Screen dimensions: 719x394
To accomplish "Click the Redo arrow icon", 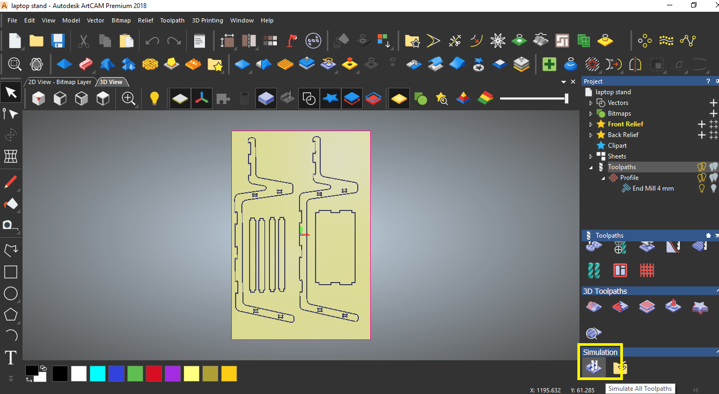I will coord(174,41).
